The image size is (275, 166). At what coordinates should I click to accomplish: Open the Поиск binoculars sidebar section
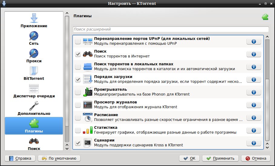pyautogui.click(x=34, y=143)
